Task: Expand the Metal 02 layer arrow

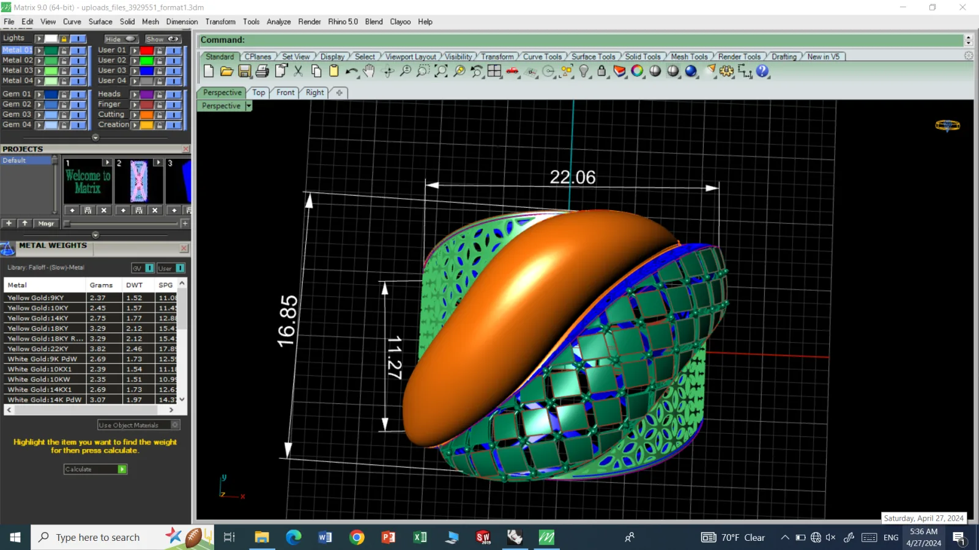Action: click(39, 61)
